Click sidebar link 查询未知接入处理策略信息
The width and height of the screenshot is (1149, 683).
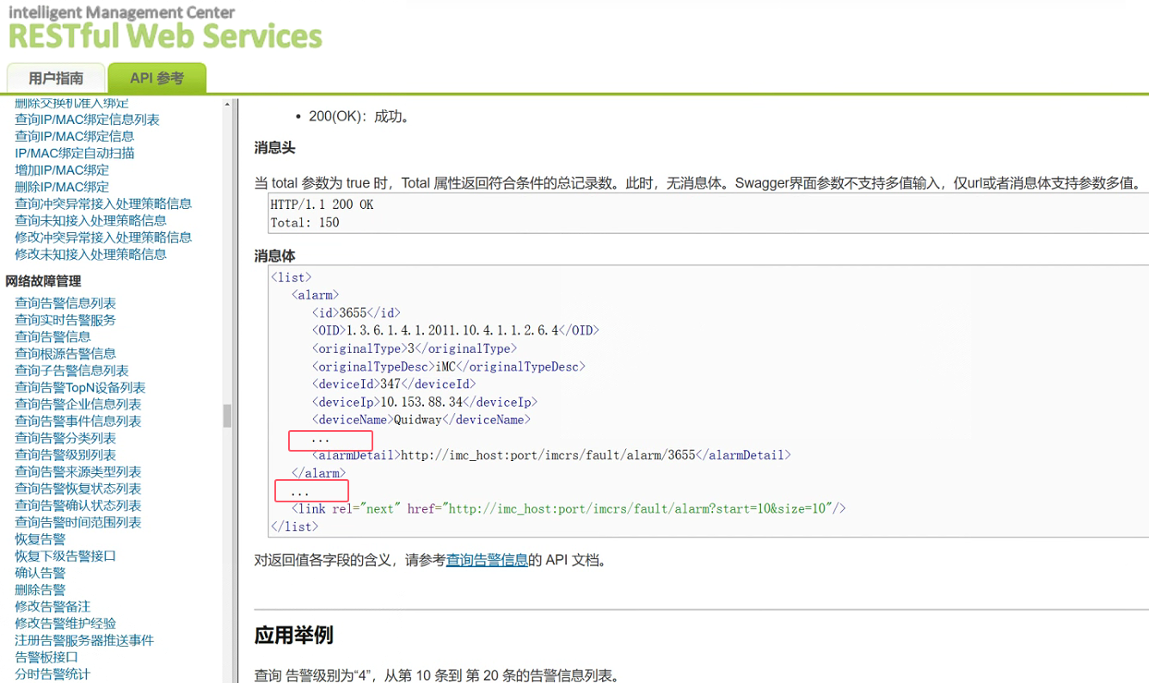[90, 220]
